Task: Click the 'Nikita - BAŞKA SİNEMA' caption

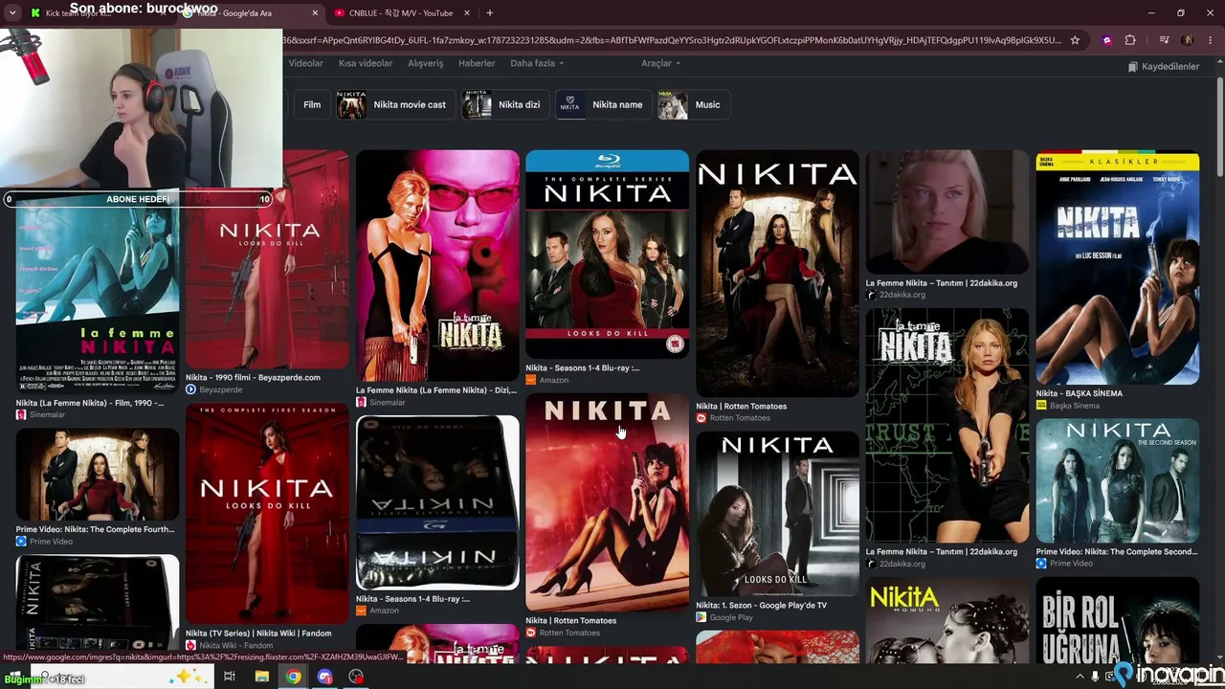Action: (1079, 393)
